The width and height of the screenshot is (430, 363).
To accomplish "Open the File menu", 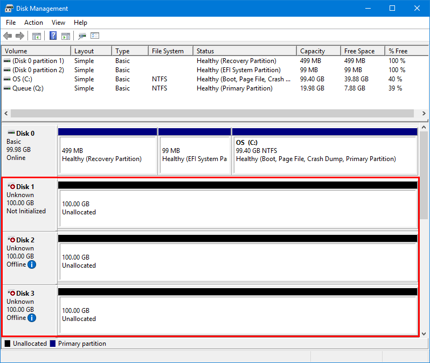I will (x=11, y=23).
